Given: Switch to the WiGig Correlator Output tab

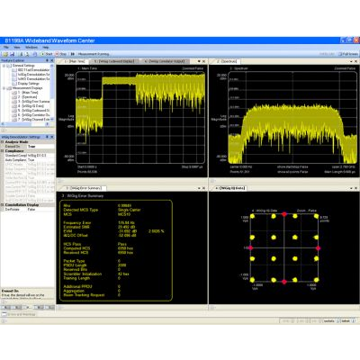Looking at the screenshot, I should point(166,61).
